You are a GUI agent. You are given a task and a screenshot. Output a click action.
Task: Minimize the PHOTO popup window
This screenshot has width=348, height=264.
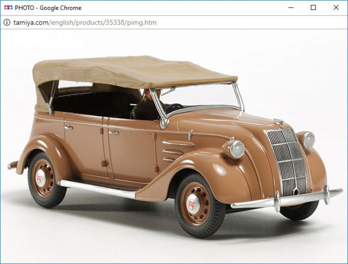tap(290, 8)
